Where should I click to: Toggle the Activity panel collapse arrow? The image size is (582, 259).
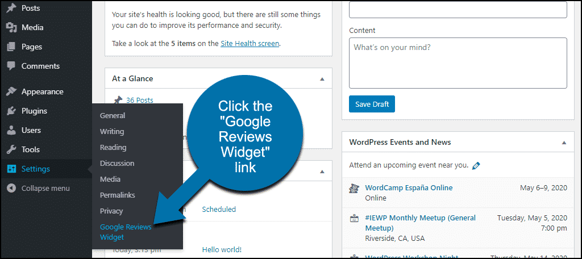(x=322, y=172)
